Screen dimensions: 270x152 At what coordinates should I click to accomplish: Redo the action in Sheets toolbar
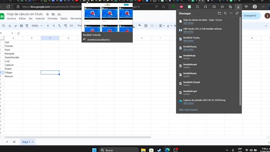tap(15, 26)
